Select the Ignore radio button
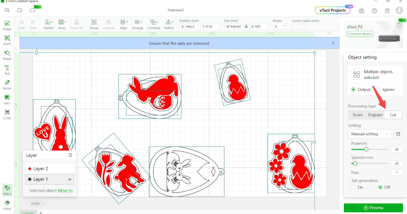The width and height of the screenshot is (407, 214). click(x=379, y=90)
